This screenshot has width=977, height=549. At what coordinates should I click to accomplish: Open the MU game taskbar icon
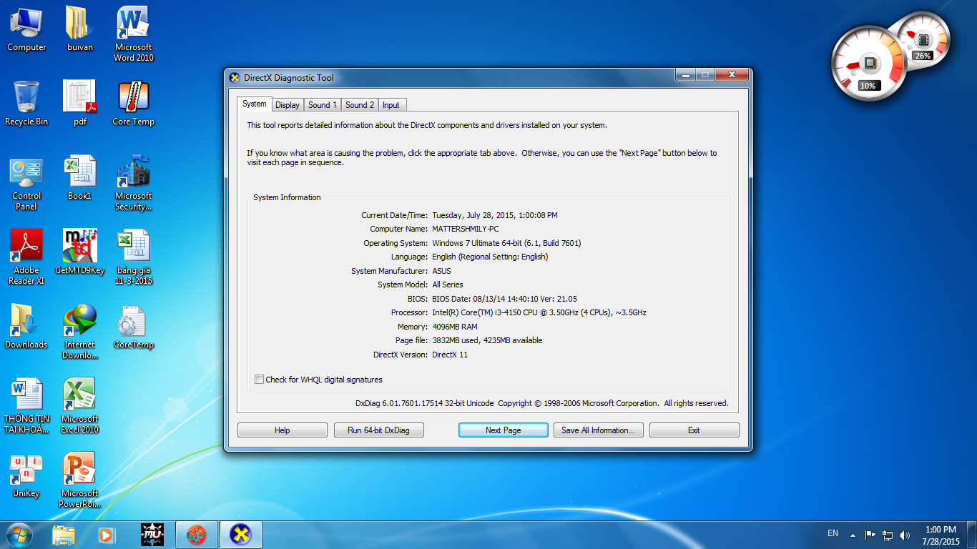tap(152, 534)
